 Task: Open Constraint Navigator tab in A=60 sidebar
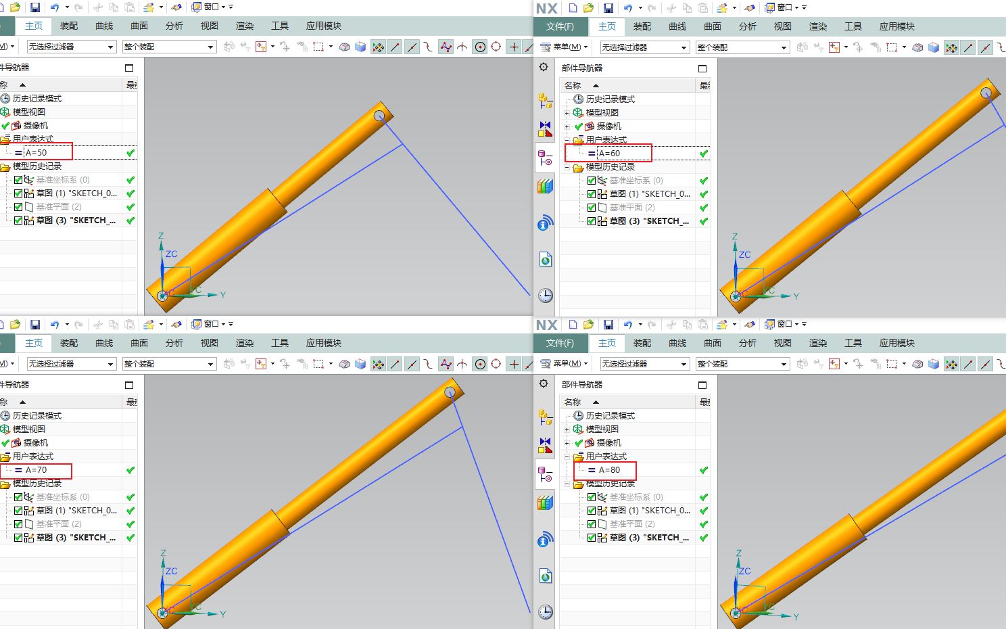click(x=545, y=129)
